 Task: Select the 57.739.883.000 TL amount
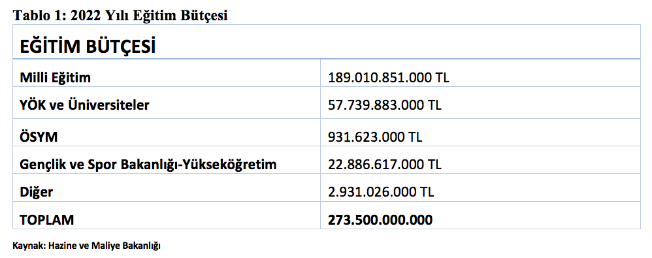click(x=385, y=105)
